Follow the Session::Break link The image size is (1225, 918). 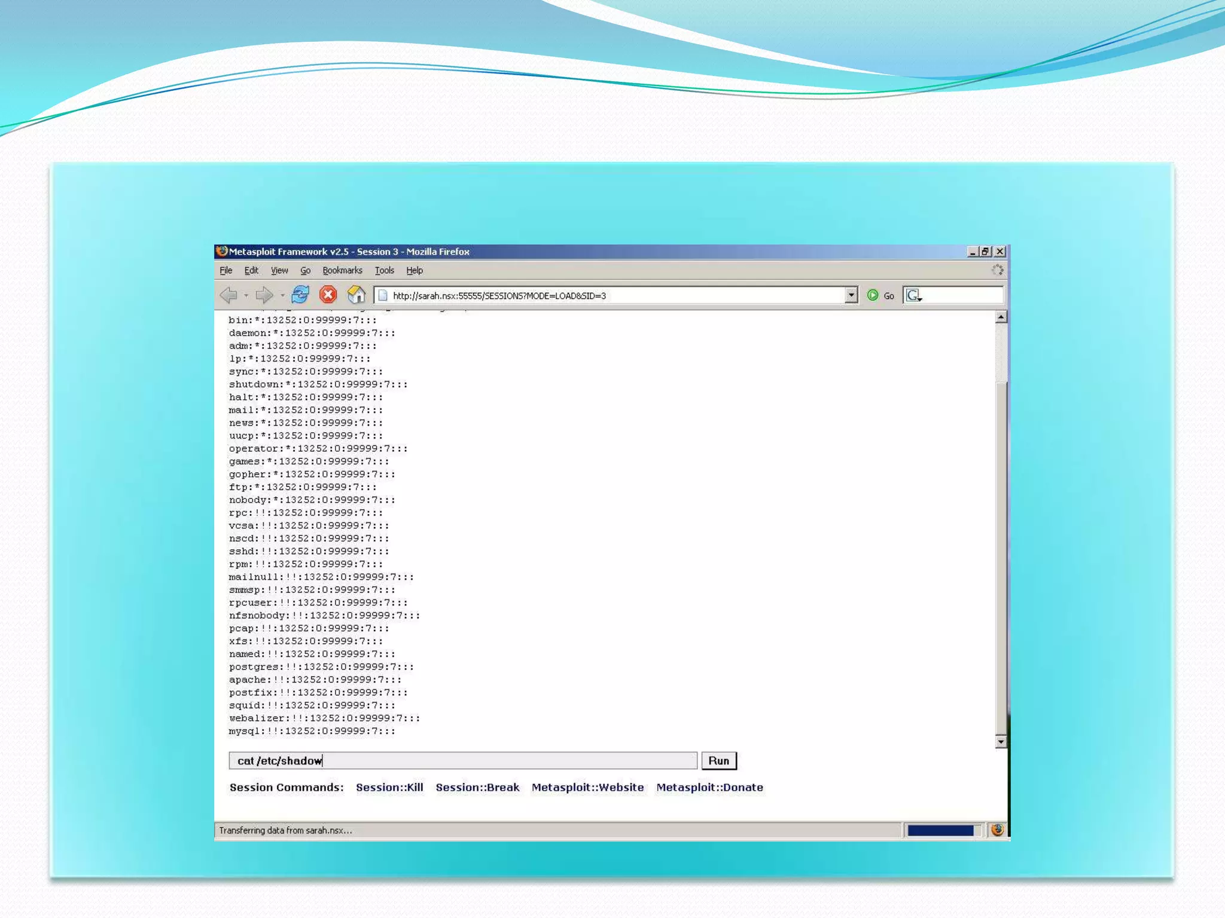[477, 787]
